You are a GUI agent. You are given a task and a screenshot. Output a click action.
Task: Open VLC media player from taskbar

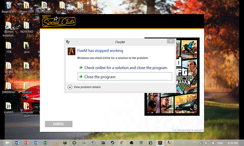55,143
